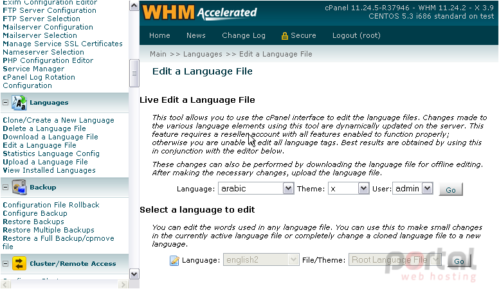Open the Root Language File dropdown
The width and height of the screenshot is (499, 289).
point(395,259)
